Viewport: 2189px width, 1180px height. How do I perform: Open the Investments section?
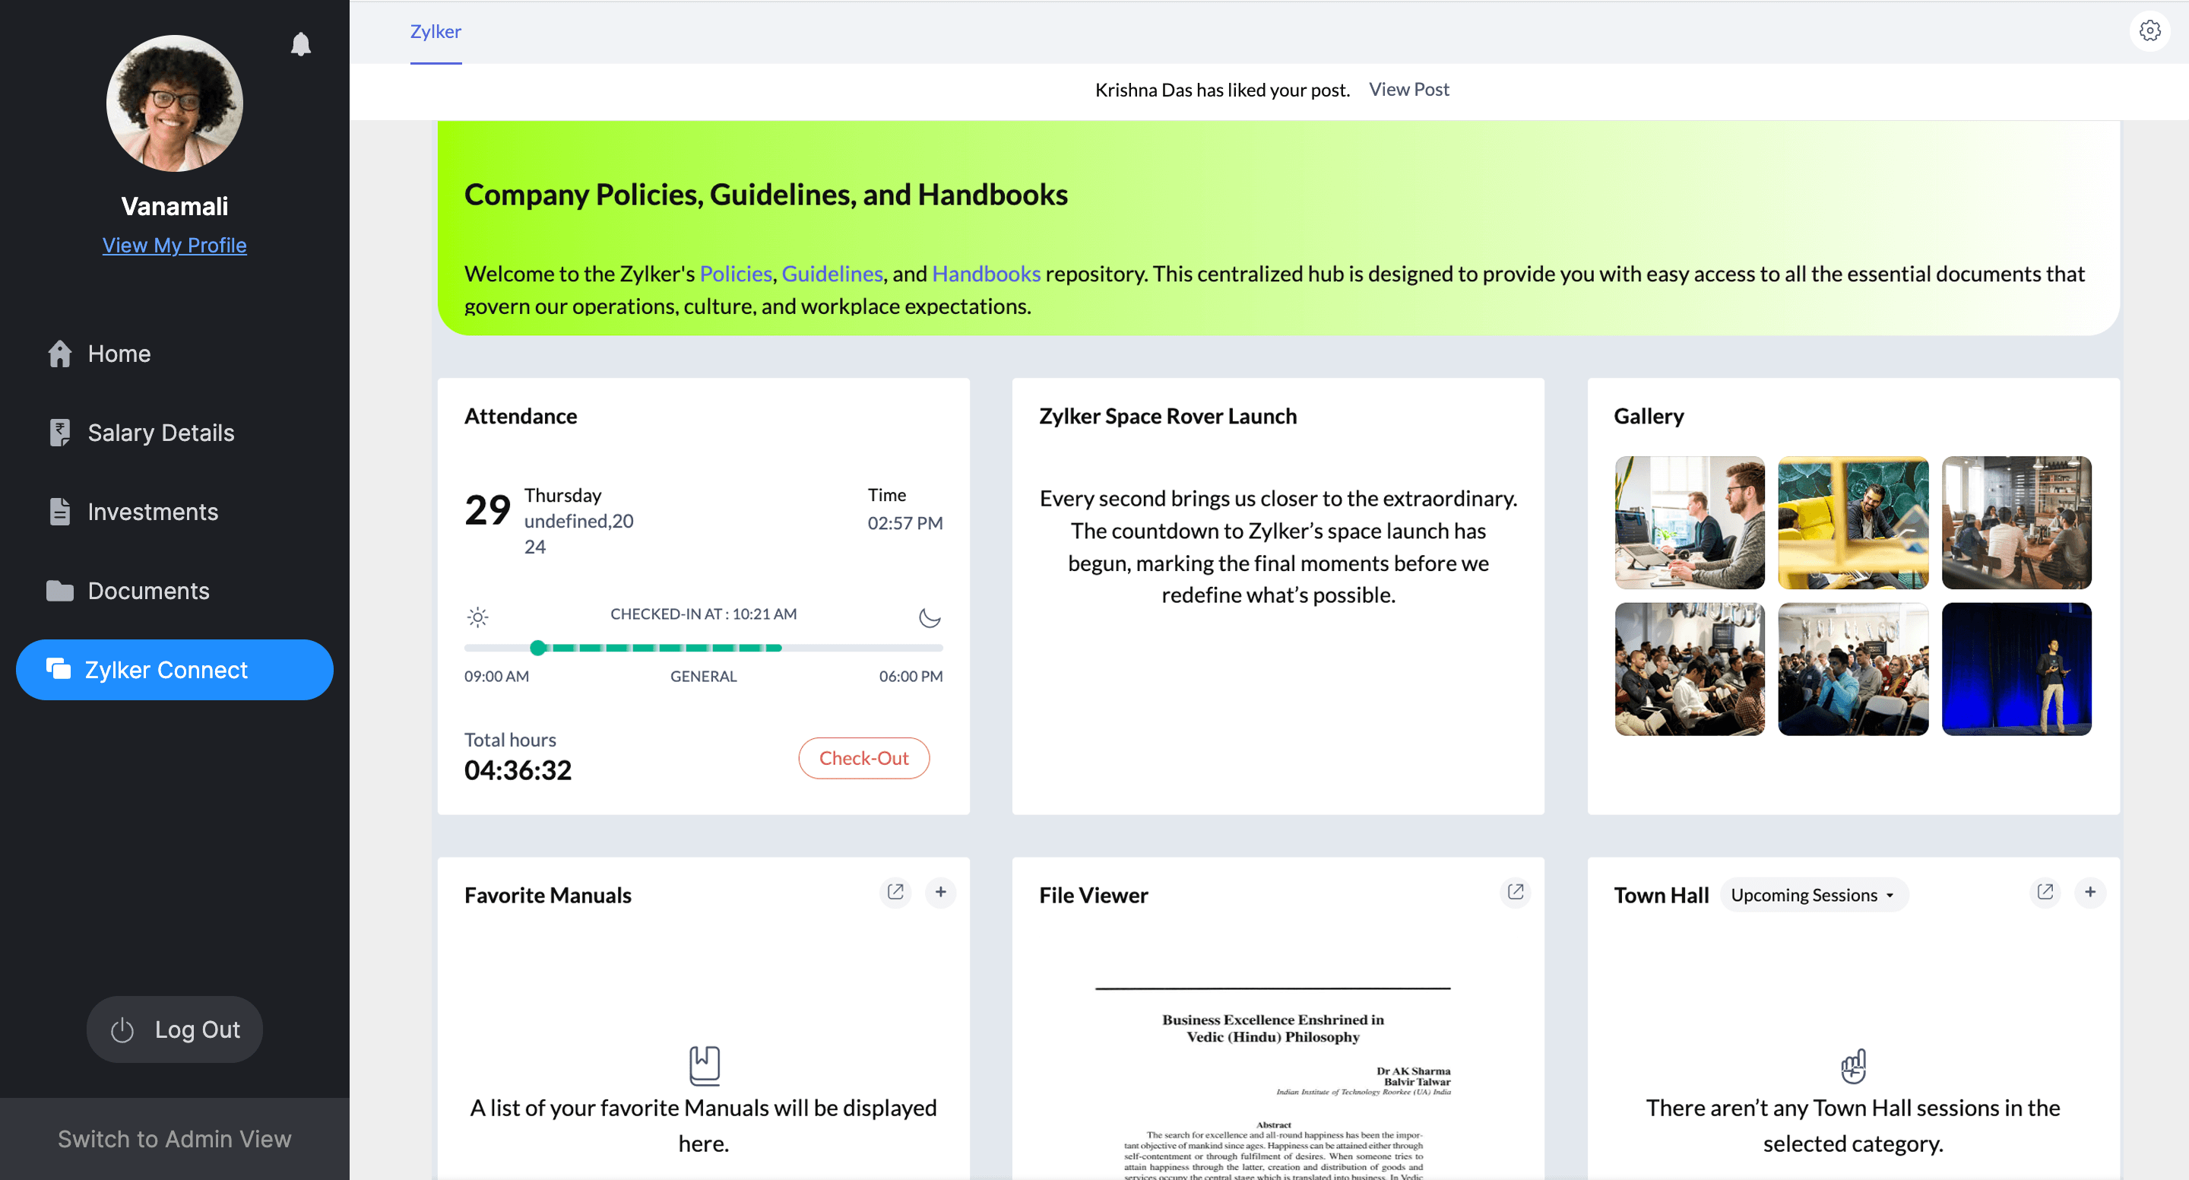[153, 512]
